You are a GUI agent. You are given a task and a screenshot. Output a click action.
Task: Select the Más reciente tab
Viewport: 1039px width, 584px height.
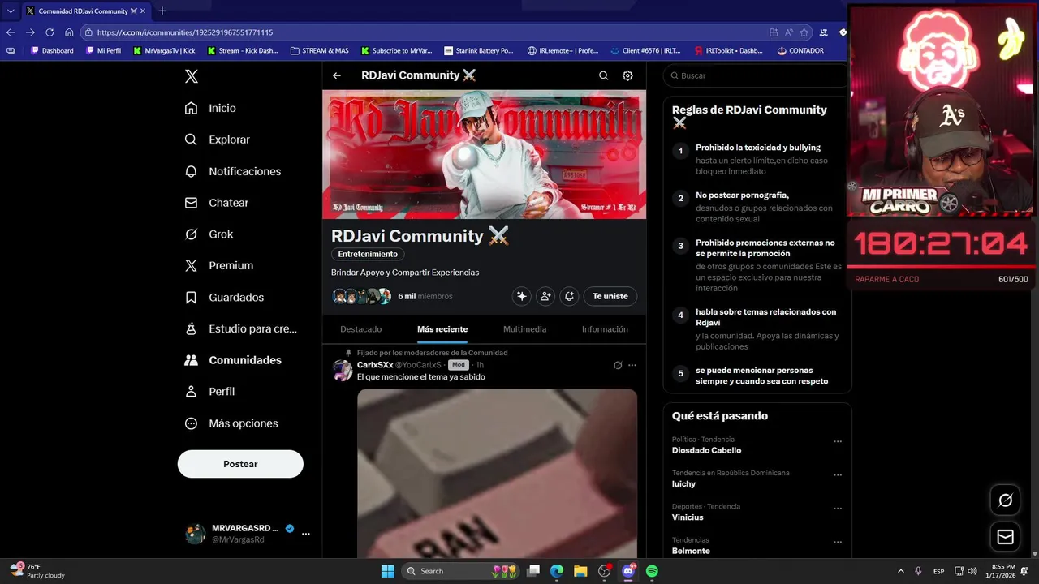tap(442, 329)
